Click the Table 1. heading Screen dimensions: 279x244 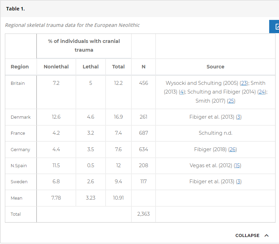tap(15, 9)
